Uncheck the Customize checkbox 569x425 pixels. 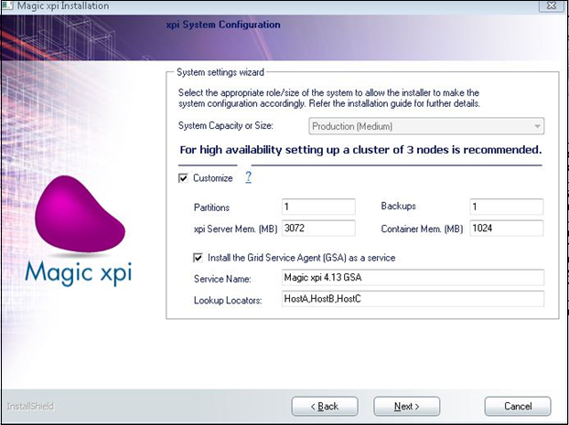tap(183, 178)
